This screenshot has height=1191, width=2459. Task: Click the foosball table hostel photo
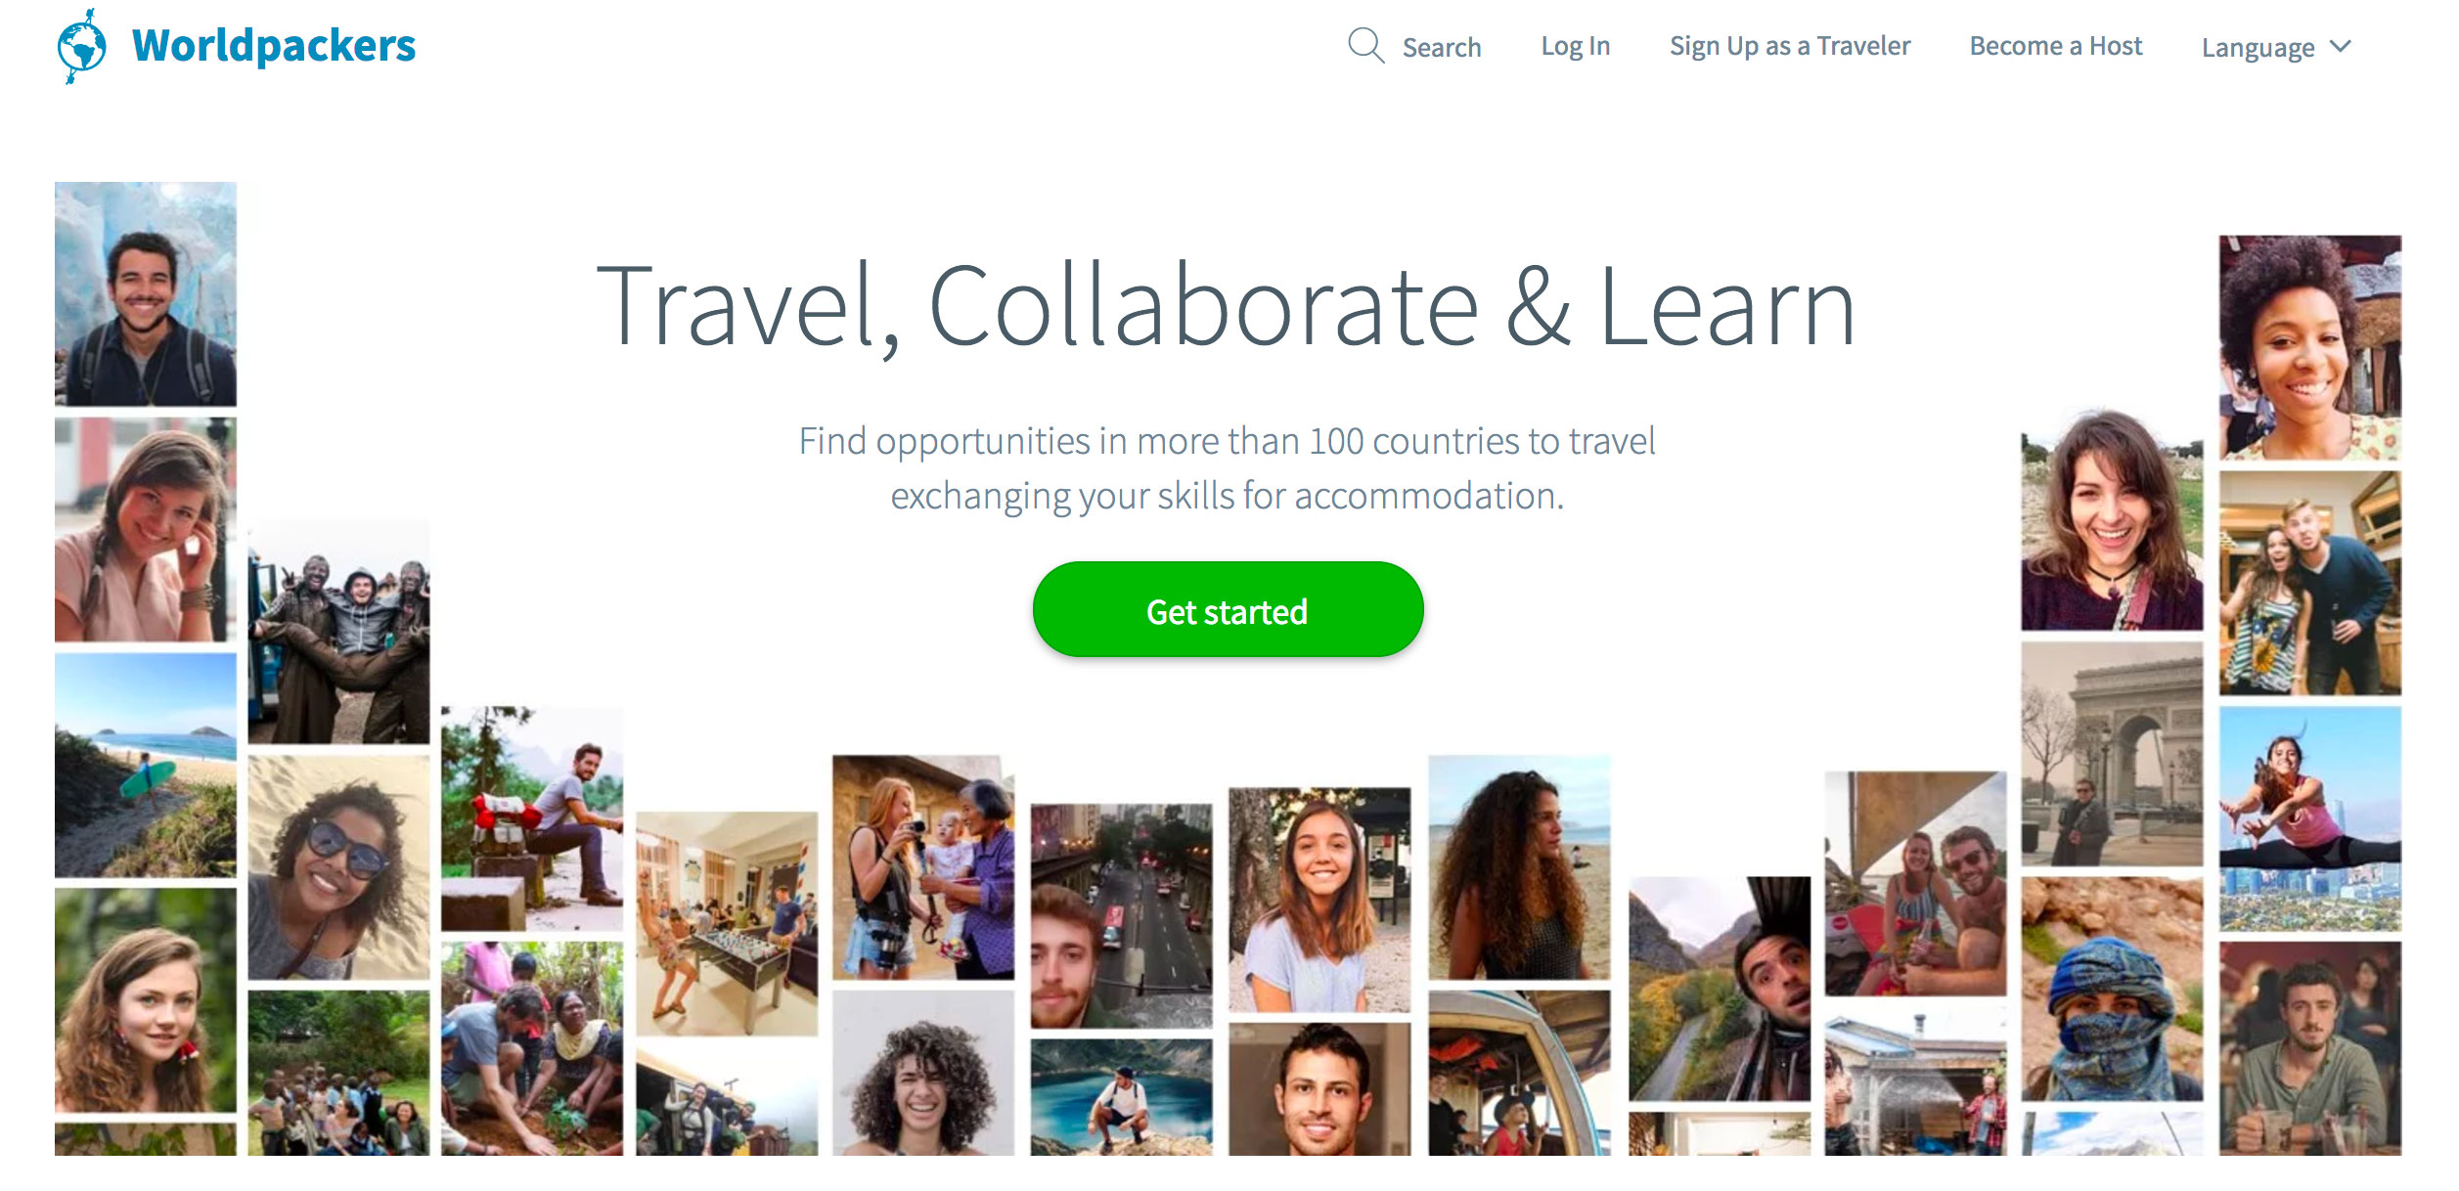coord(727,923)
